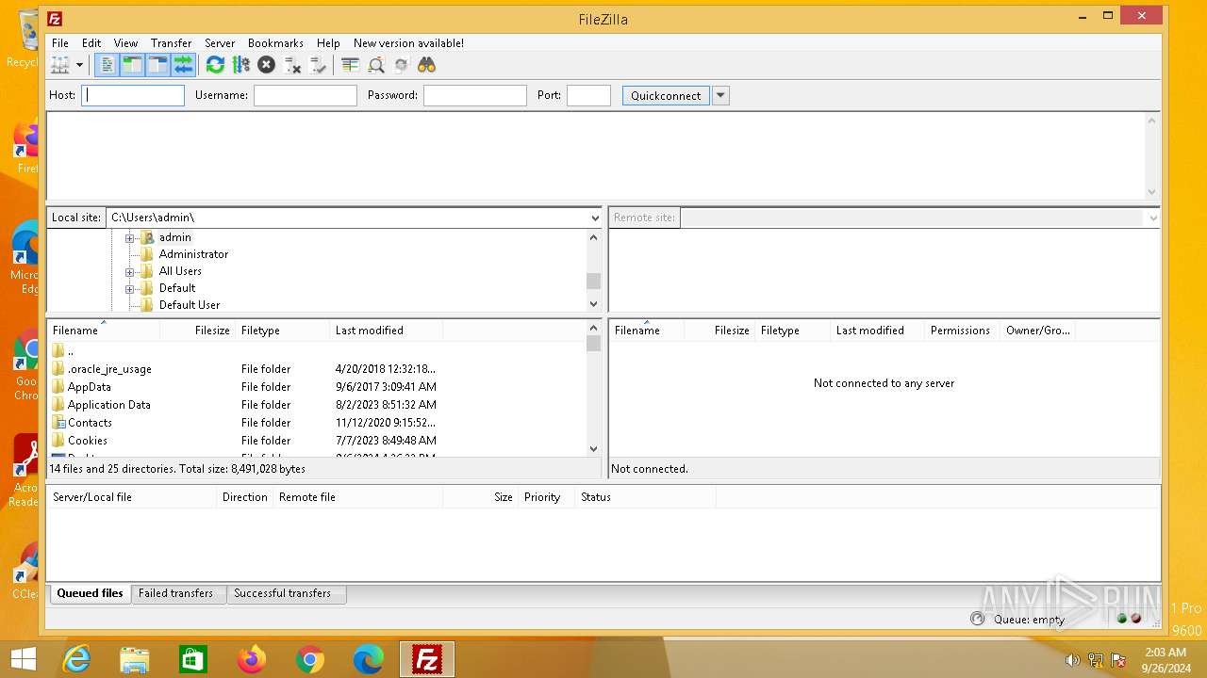Open Firefox from taskbar

(252, 660)
